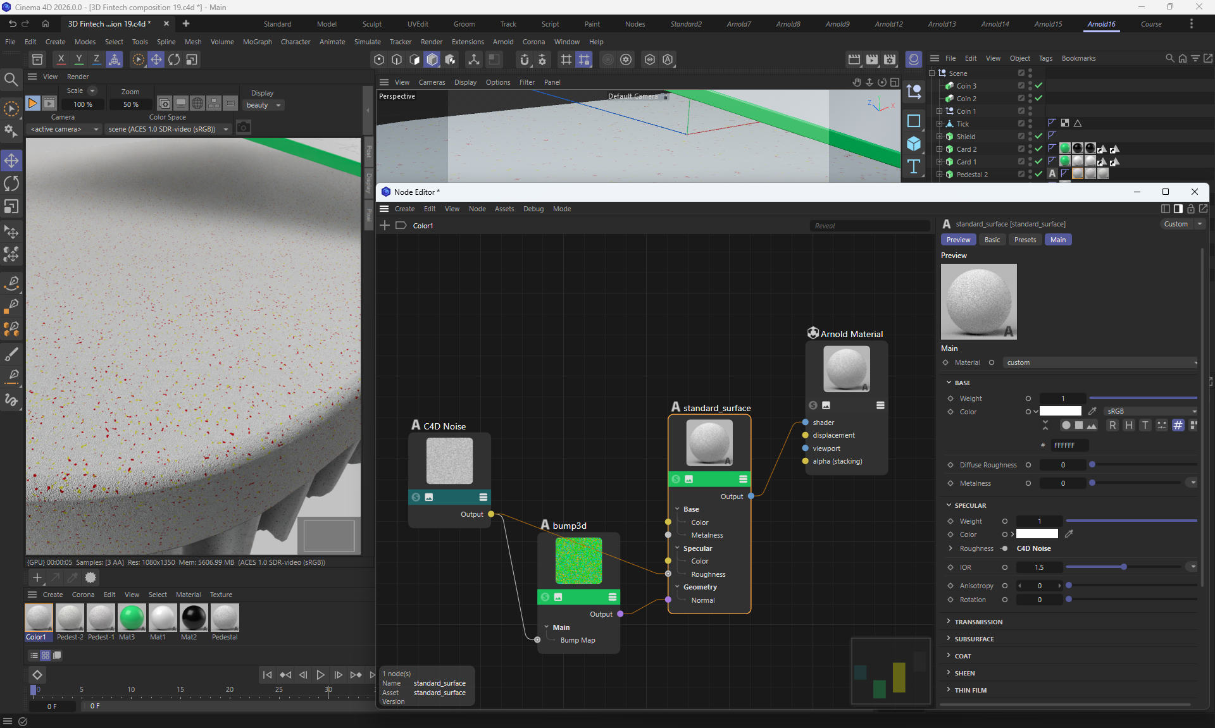Viewport: 1215px width, 728px height.
Task: Click the play forward timeline button
Action: tap(321, 675)
